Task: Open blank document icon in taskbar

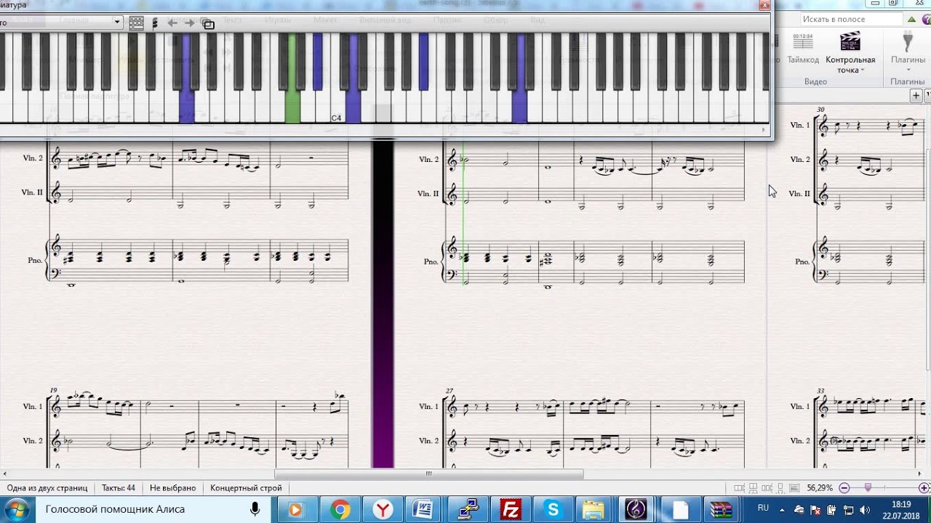Action: pos(679,510)
